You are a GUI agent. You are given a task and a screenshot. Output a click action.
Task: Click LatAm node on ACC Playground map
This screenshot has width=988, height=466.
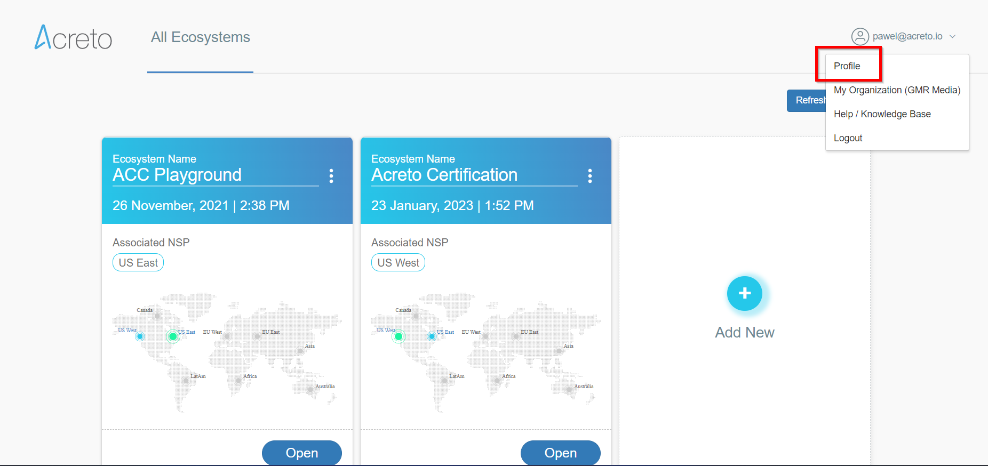[x=186, y=381]
